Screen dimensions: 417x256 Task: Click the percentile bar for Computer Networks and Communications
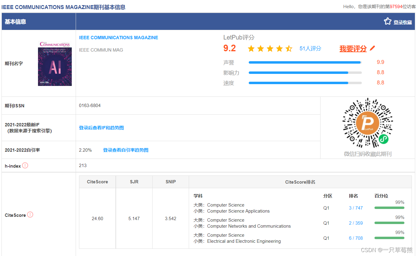point(389,223)
